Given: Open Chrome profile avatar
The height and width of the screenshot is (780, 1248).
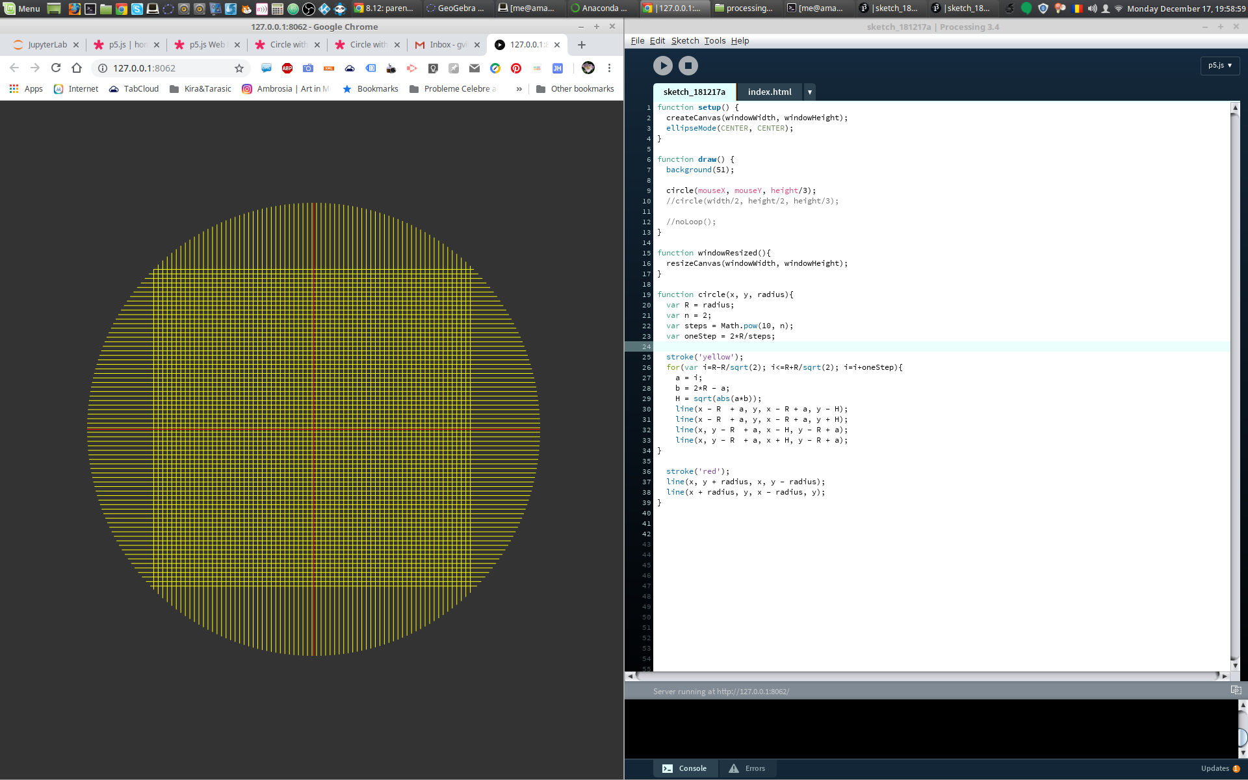Looking at the screenshot, I should click(x=588, y=68).
